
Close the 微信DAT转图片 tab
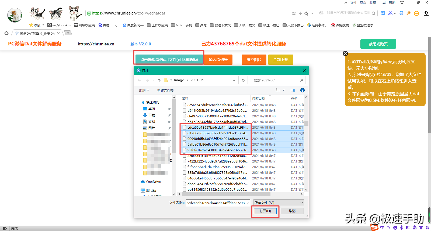[x=58, y=33]
